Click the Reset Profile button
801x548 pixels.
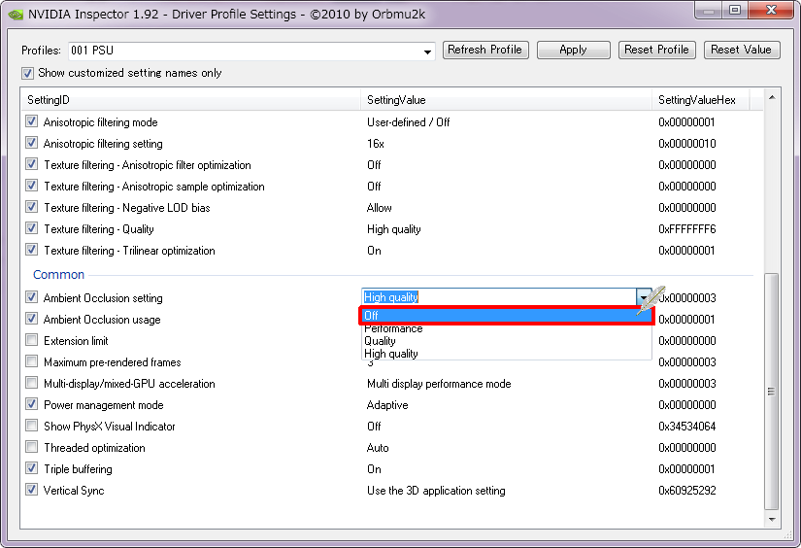(x=657, y=51)
